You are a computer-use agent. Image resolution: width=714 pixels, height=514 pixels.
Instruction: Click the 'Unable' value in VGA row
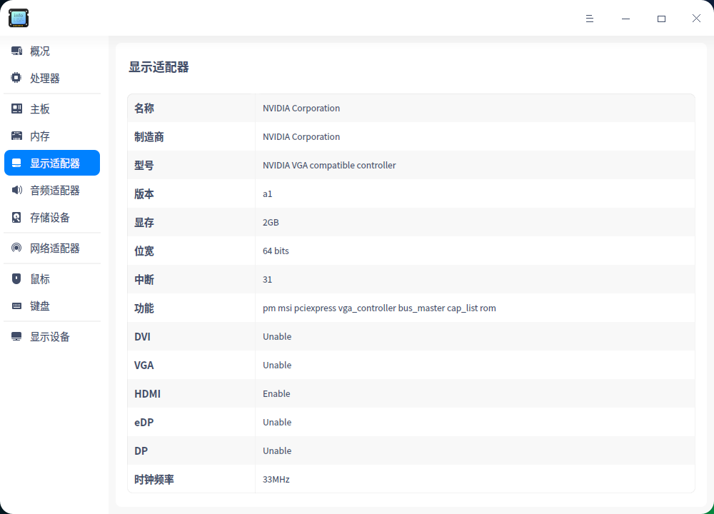277,365
